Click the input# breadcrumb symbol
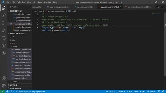 click(x=72, y=11)
